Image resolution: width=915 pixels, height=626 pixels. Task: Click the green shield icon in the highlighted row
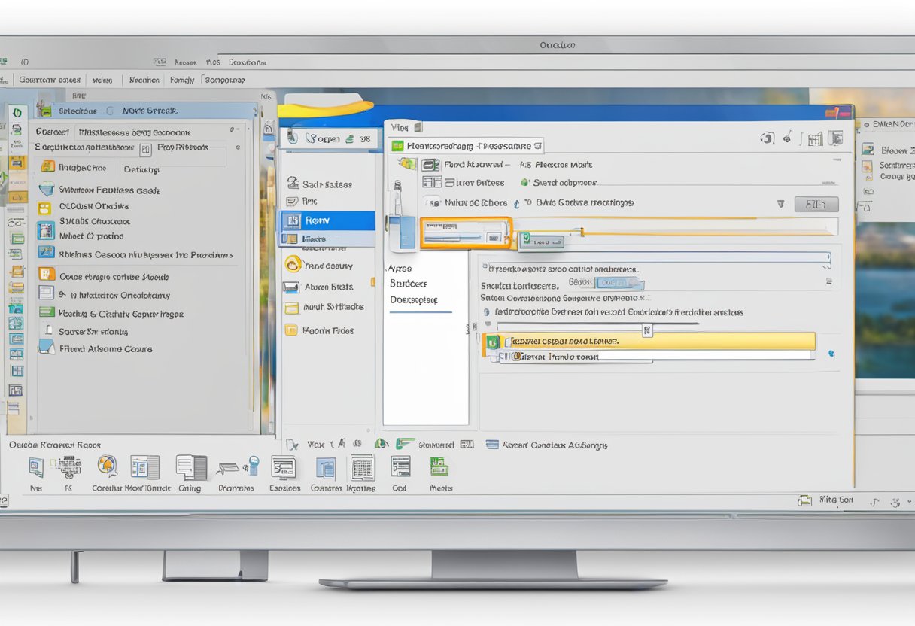(x=494, y=341)
